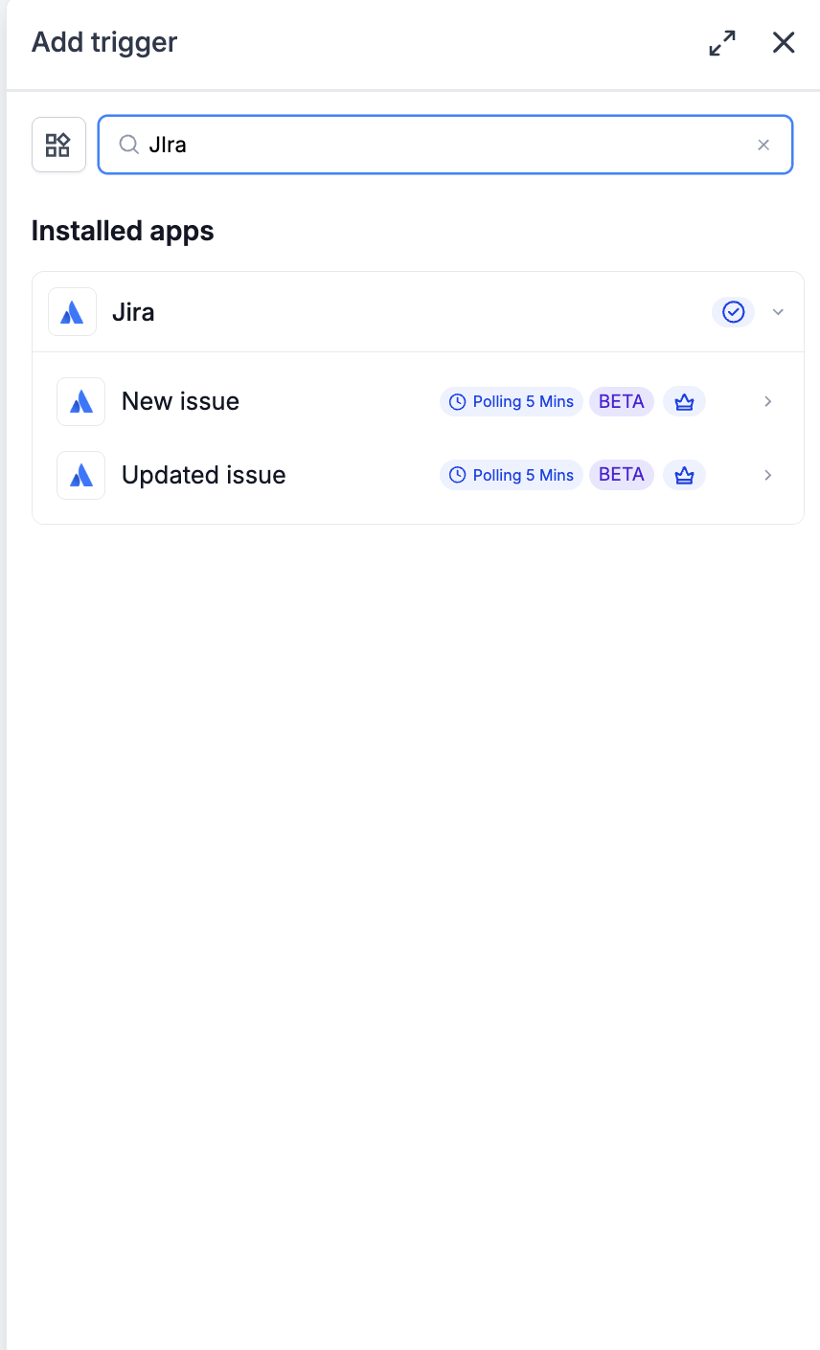The image size is (820, 1350).
Task: Click the Installed apps heading
Action: tap(123, 231)
